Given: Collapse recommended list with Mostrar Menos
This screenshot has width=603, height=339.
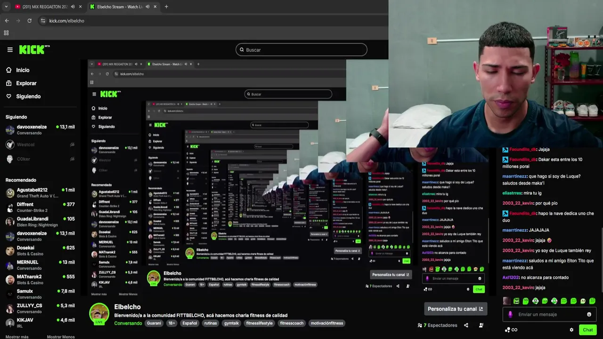Looking at the screenshot, I should tap(61, 337).
